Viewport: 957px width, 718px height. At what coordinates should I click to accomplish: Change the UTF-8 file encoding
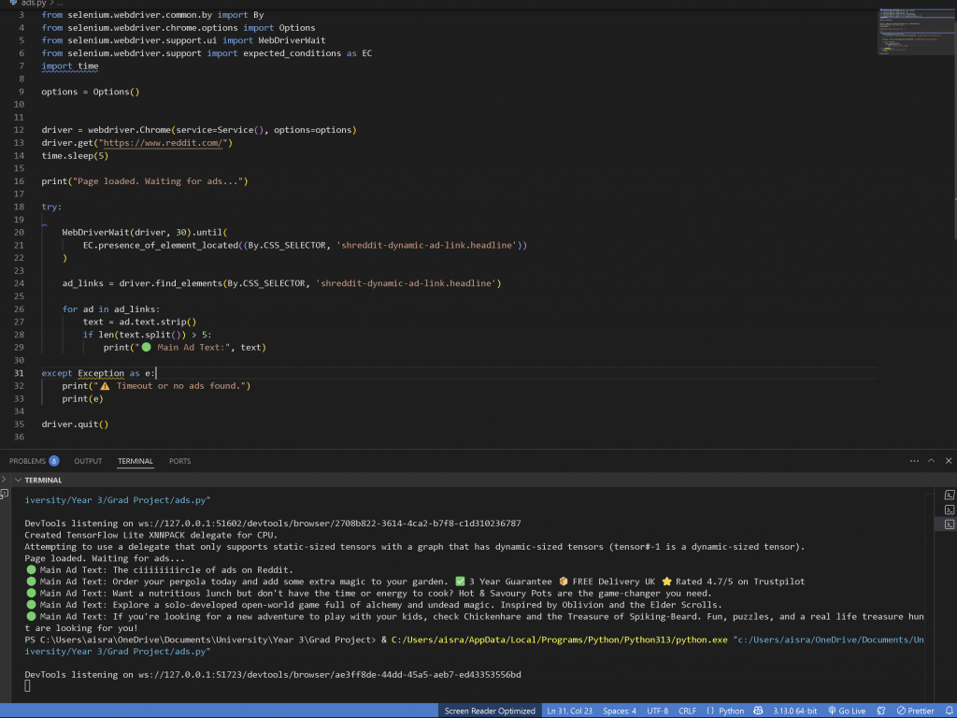point(657,711)
